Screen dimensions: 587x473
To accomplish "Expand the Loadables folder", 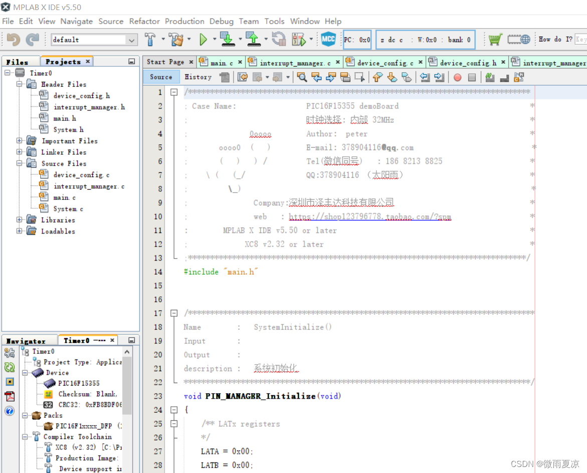I will (19, 231).
